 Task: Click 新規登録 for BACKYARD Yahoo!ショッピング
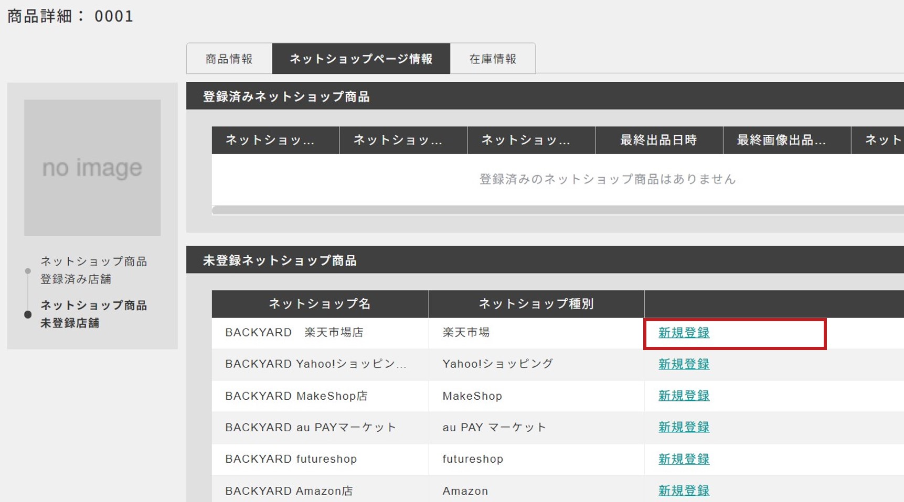(x=684, y=364)
